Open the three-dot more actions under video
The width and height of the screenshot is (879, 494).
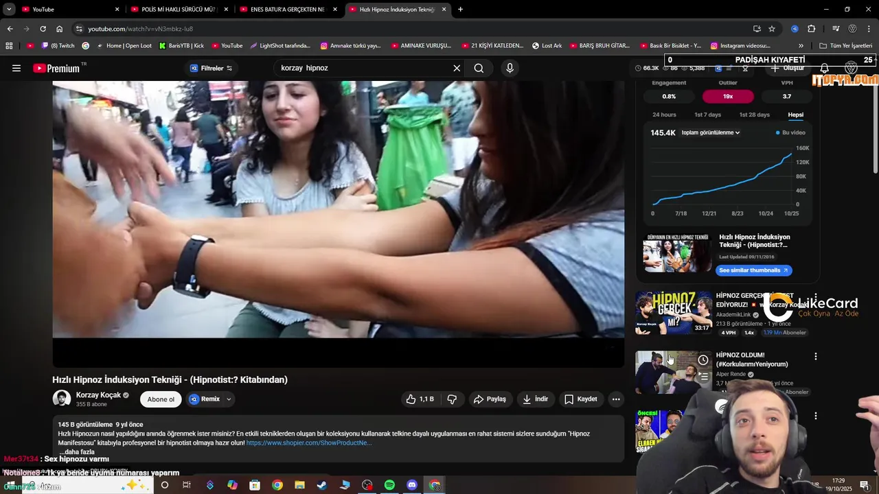616,399
